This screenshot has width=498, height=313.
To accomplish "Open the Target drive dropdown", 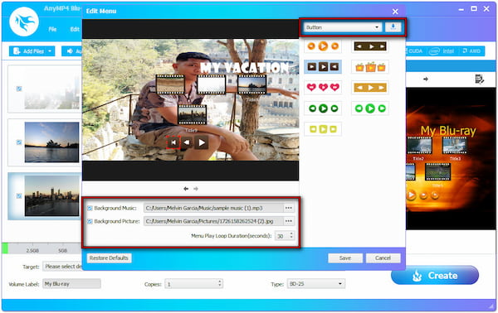I will coord(62,267).
